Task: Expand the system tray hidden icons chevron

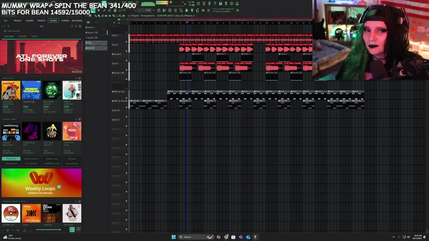Action: (x=393, y=237)
